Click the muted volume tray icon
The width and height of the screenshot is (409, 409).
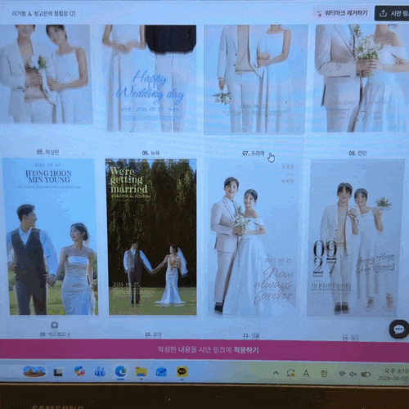353,374
